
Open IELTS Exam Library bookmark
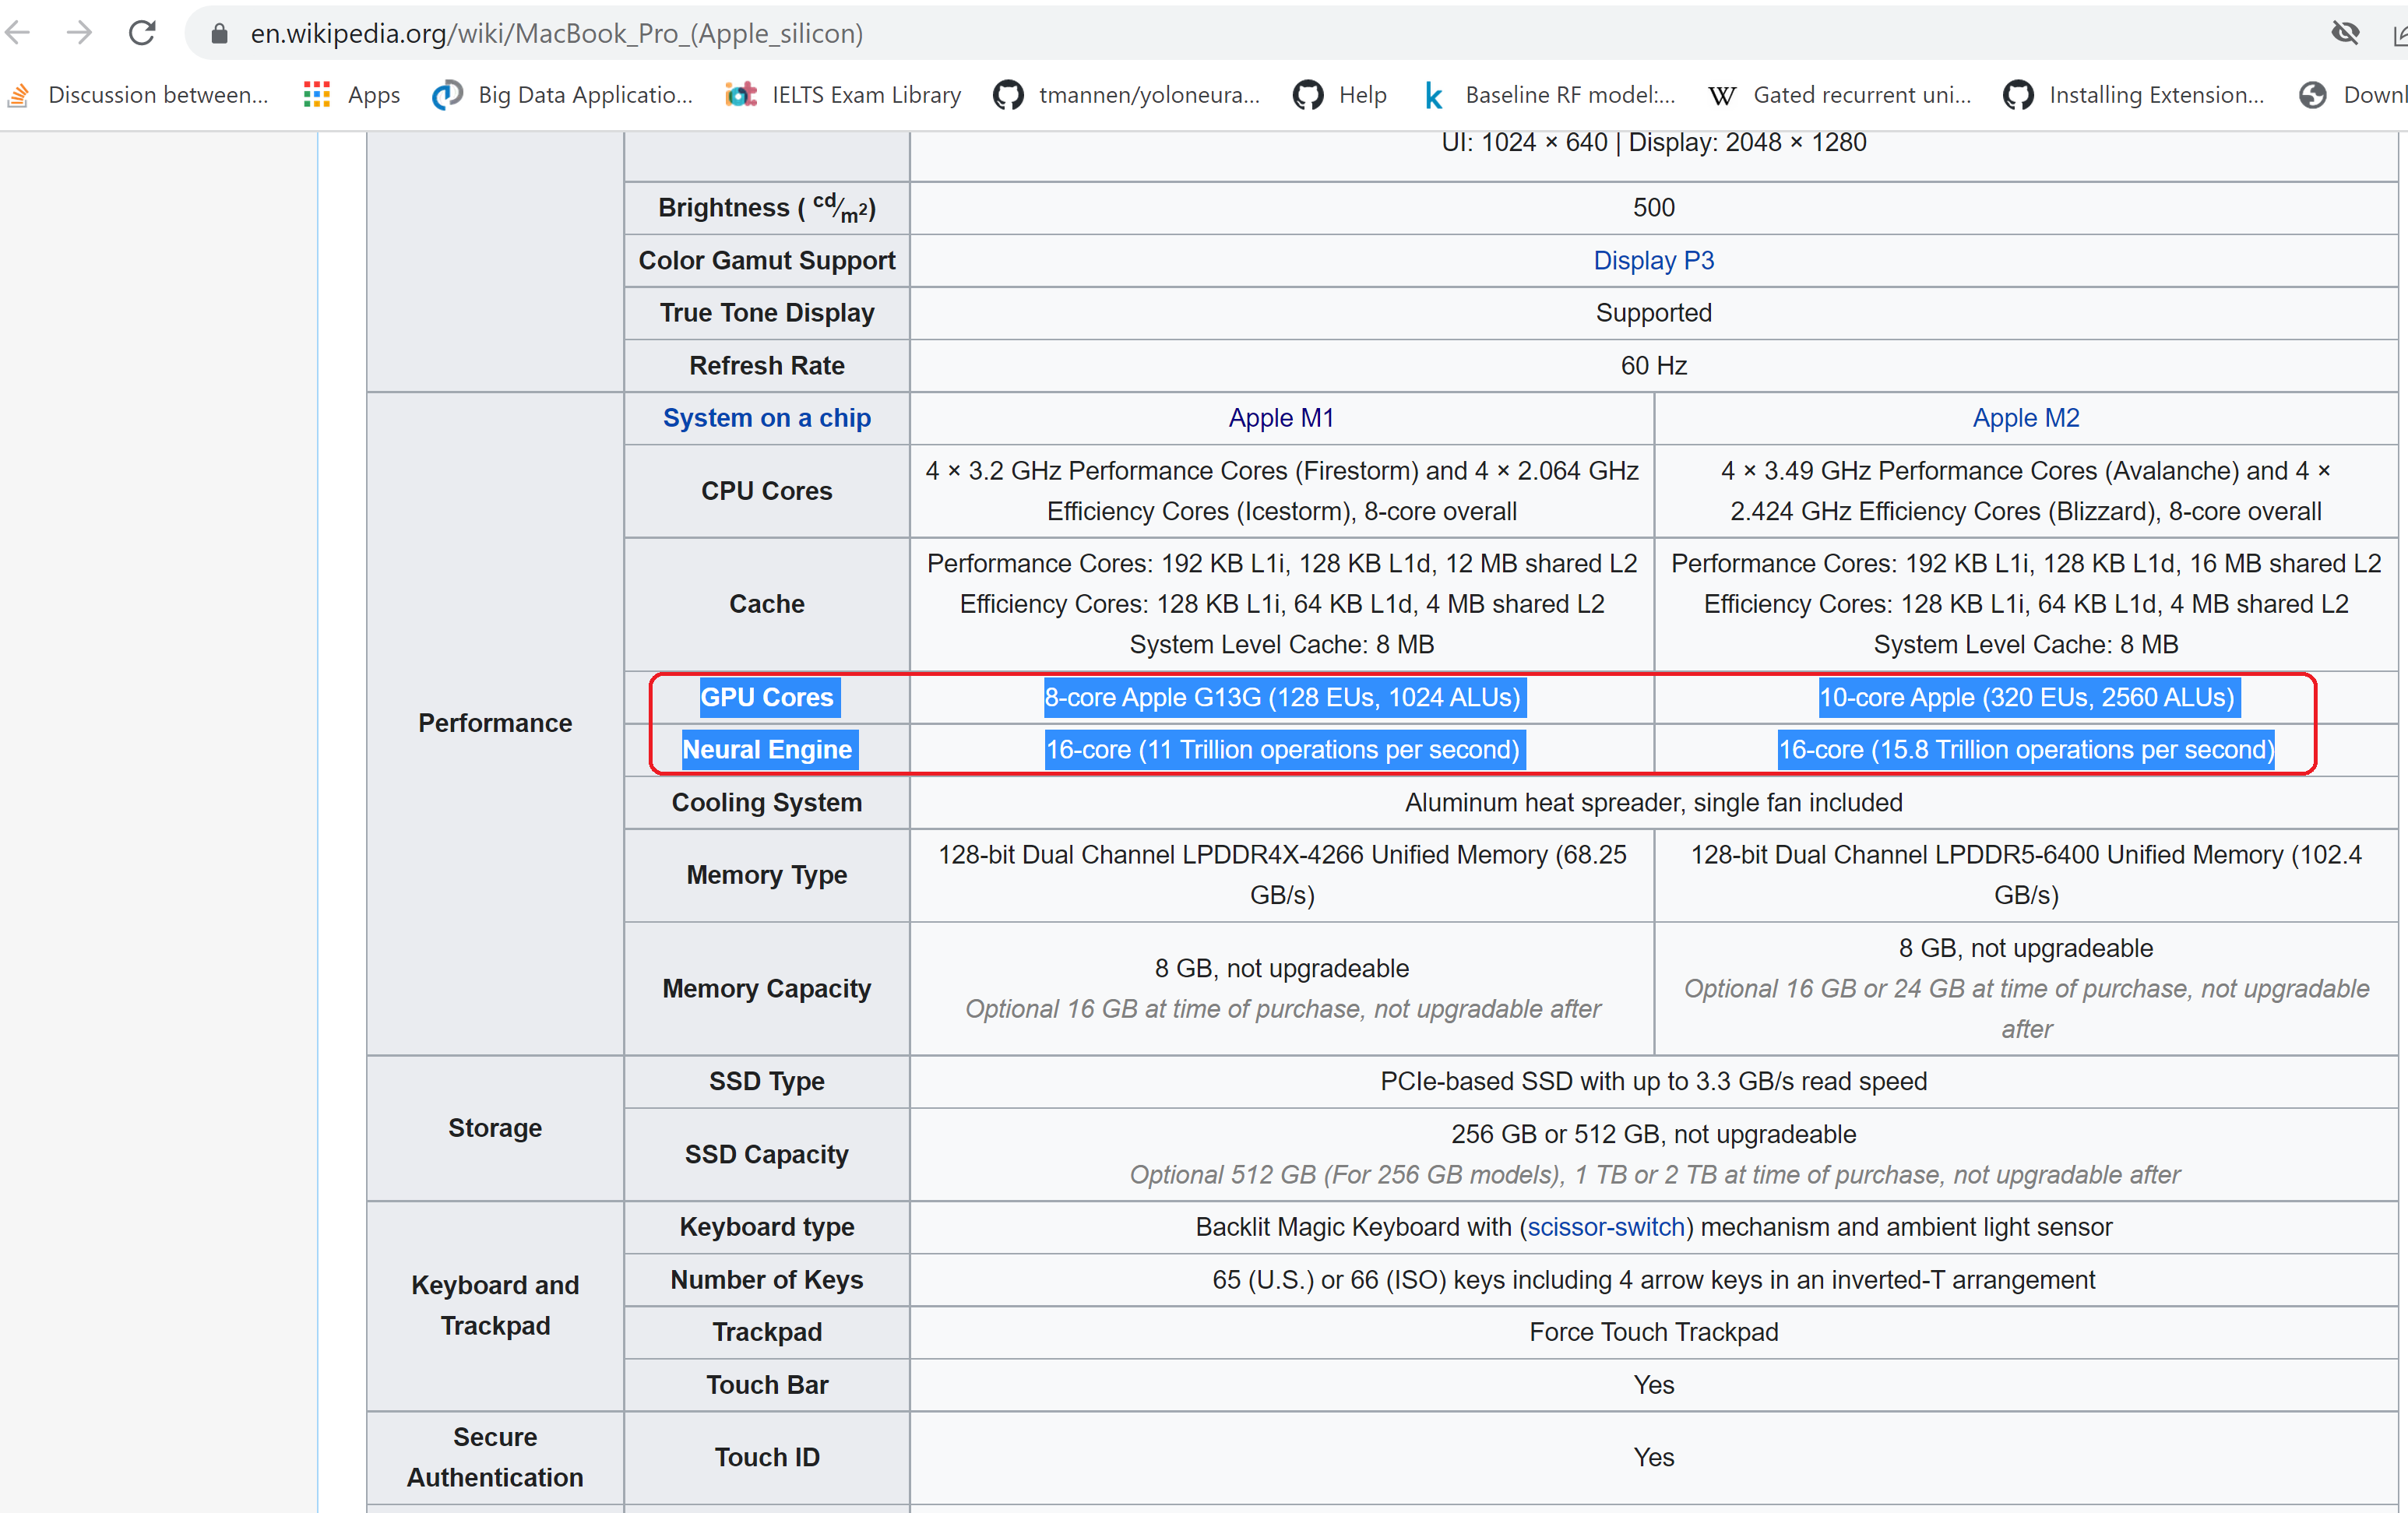click(x=843, y=95)
